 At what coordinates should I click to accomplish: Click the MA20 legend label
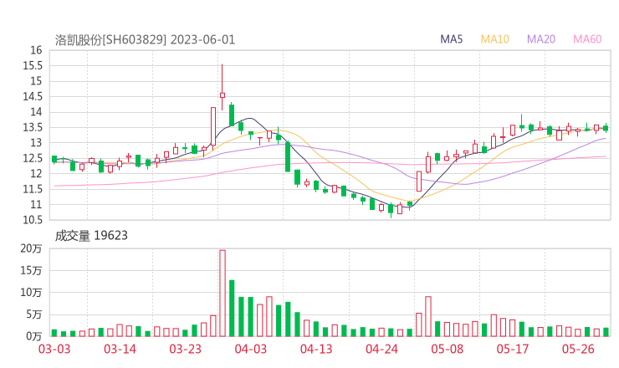pyautogui.click(x=541, y=39)
